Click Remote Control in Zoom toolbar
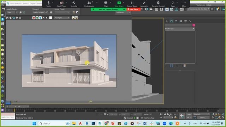 (158, 4)
